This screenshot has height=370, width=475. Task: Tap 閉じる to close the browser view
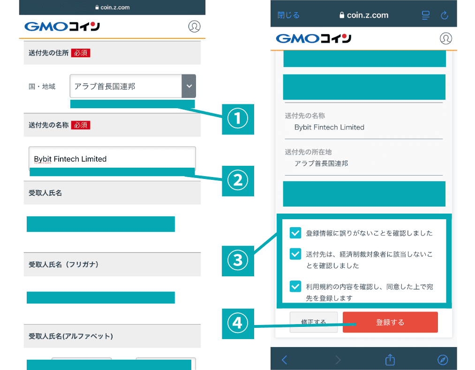288,15
